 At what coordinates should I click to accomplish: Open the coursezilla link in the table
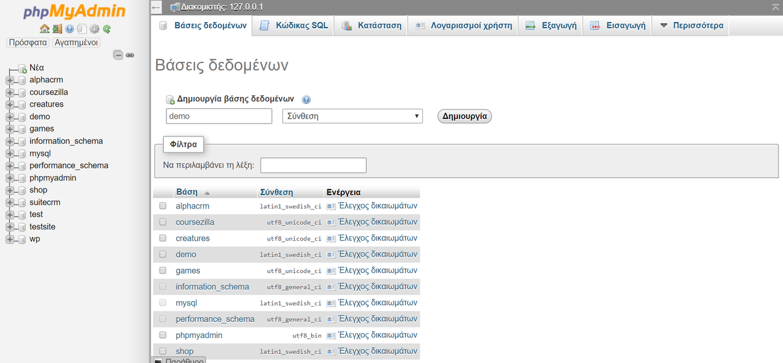coord(195,222)
